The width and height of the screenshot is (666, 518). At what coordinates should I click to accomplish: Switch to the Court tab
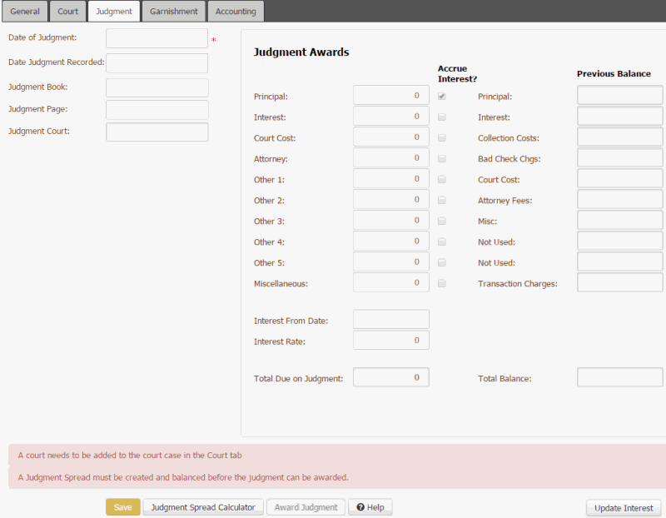pyautogui.click(x=67, y=11)
